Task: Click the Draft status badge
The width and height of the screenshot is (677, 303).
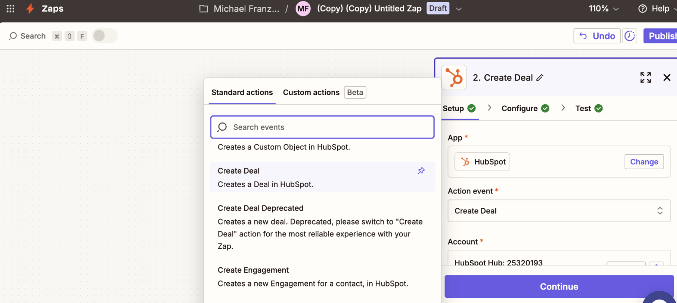Action: (438, 8)
